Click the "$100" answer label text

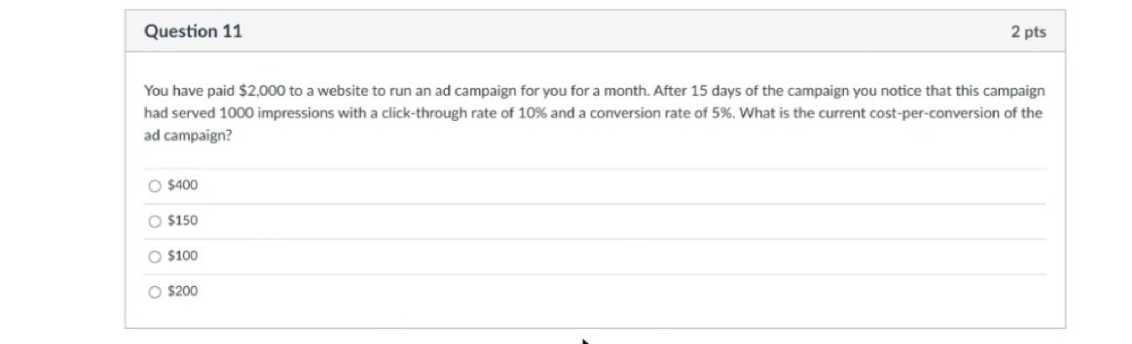tap(183, 256)
